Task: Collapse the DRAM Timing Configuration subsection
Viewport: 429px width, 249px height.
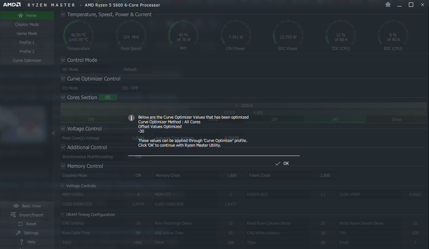Action: (x=63, y=214)
